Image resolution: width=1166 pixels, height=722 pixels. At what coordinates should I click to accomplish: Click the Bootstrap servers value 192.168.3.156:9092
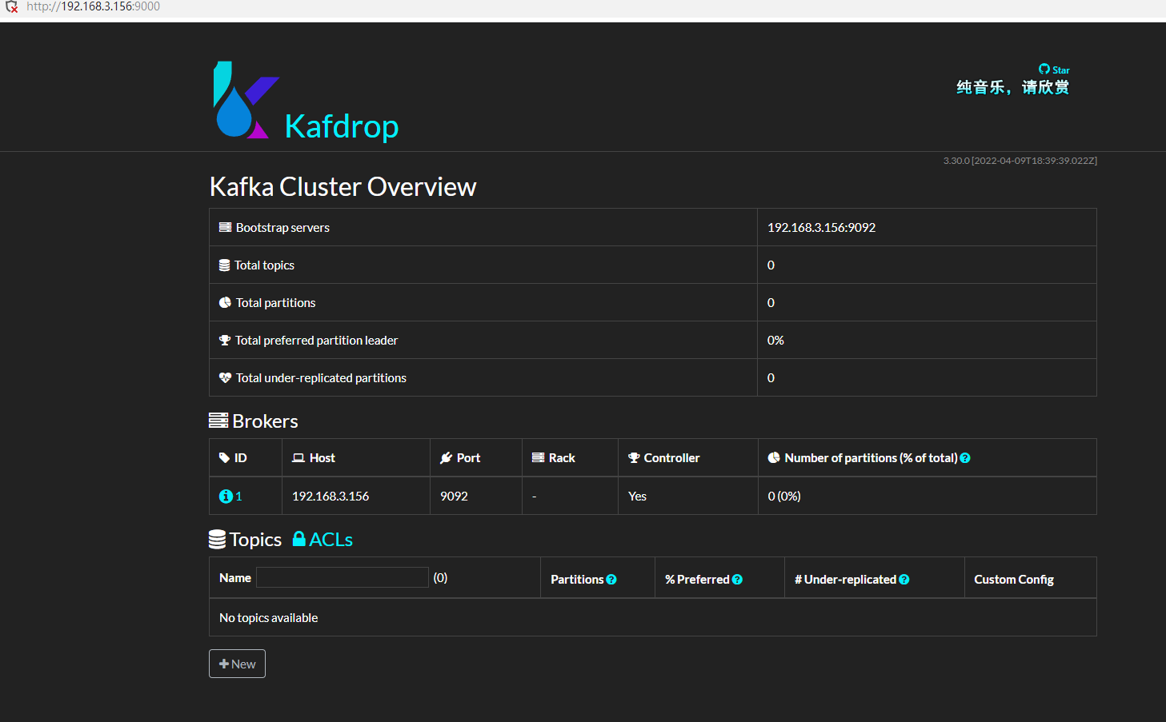(821, 228)
